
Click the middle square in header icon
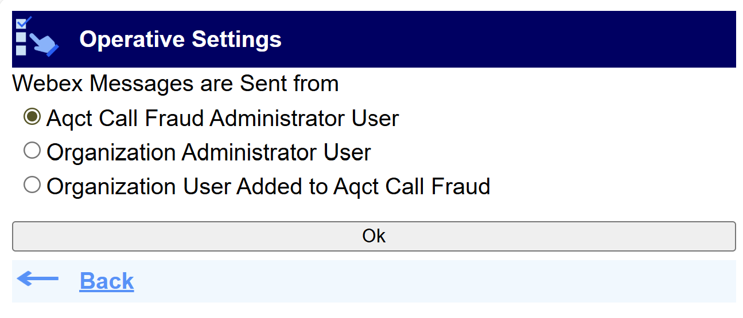tap(21, 37)
